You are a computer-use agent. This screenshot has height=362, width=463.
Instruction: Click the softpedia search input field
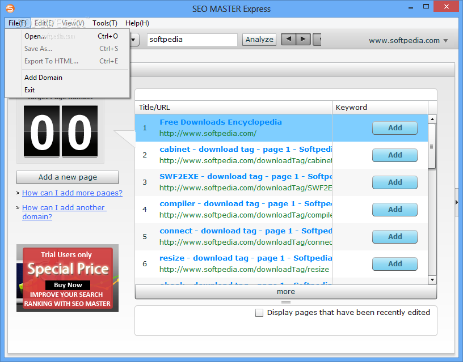(x=192, y=40)
